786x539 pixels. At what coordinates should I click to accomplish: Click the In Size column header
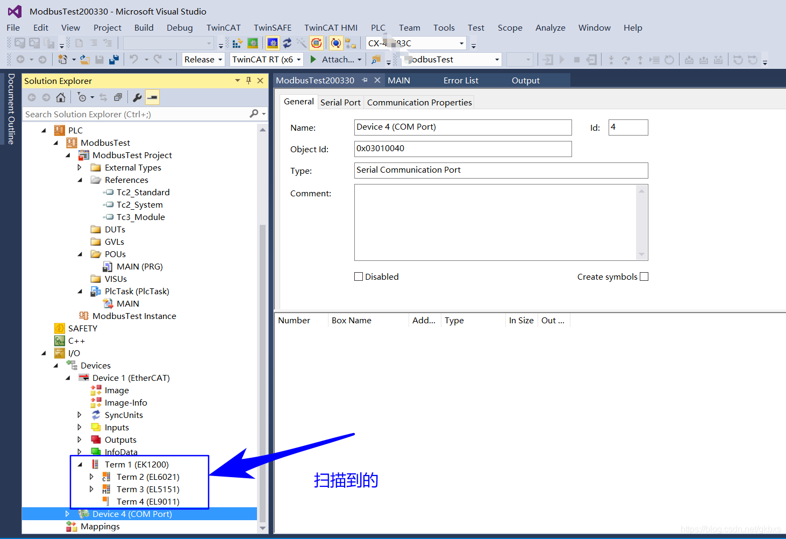tap(521, 320)
